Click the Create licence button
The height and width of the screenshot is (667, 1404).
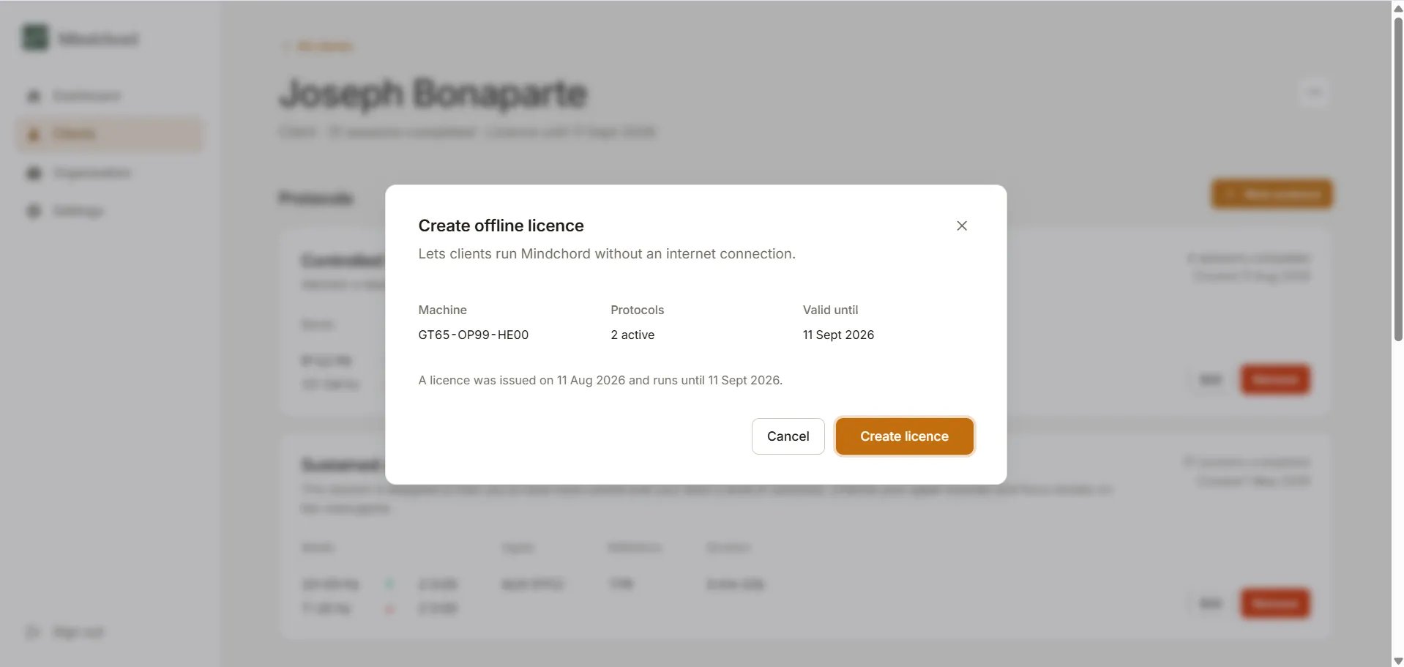tap(904, 436)
